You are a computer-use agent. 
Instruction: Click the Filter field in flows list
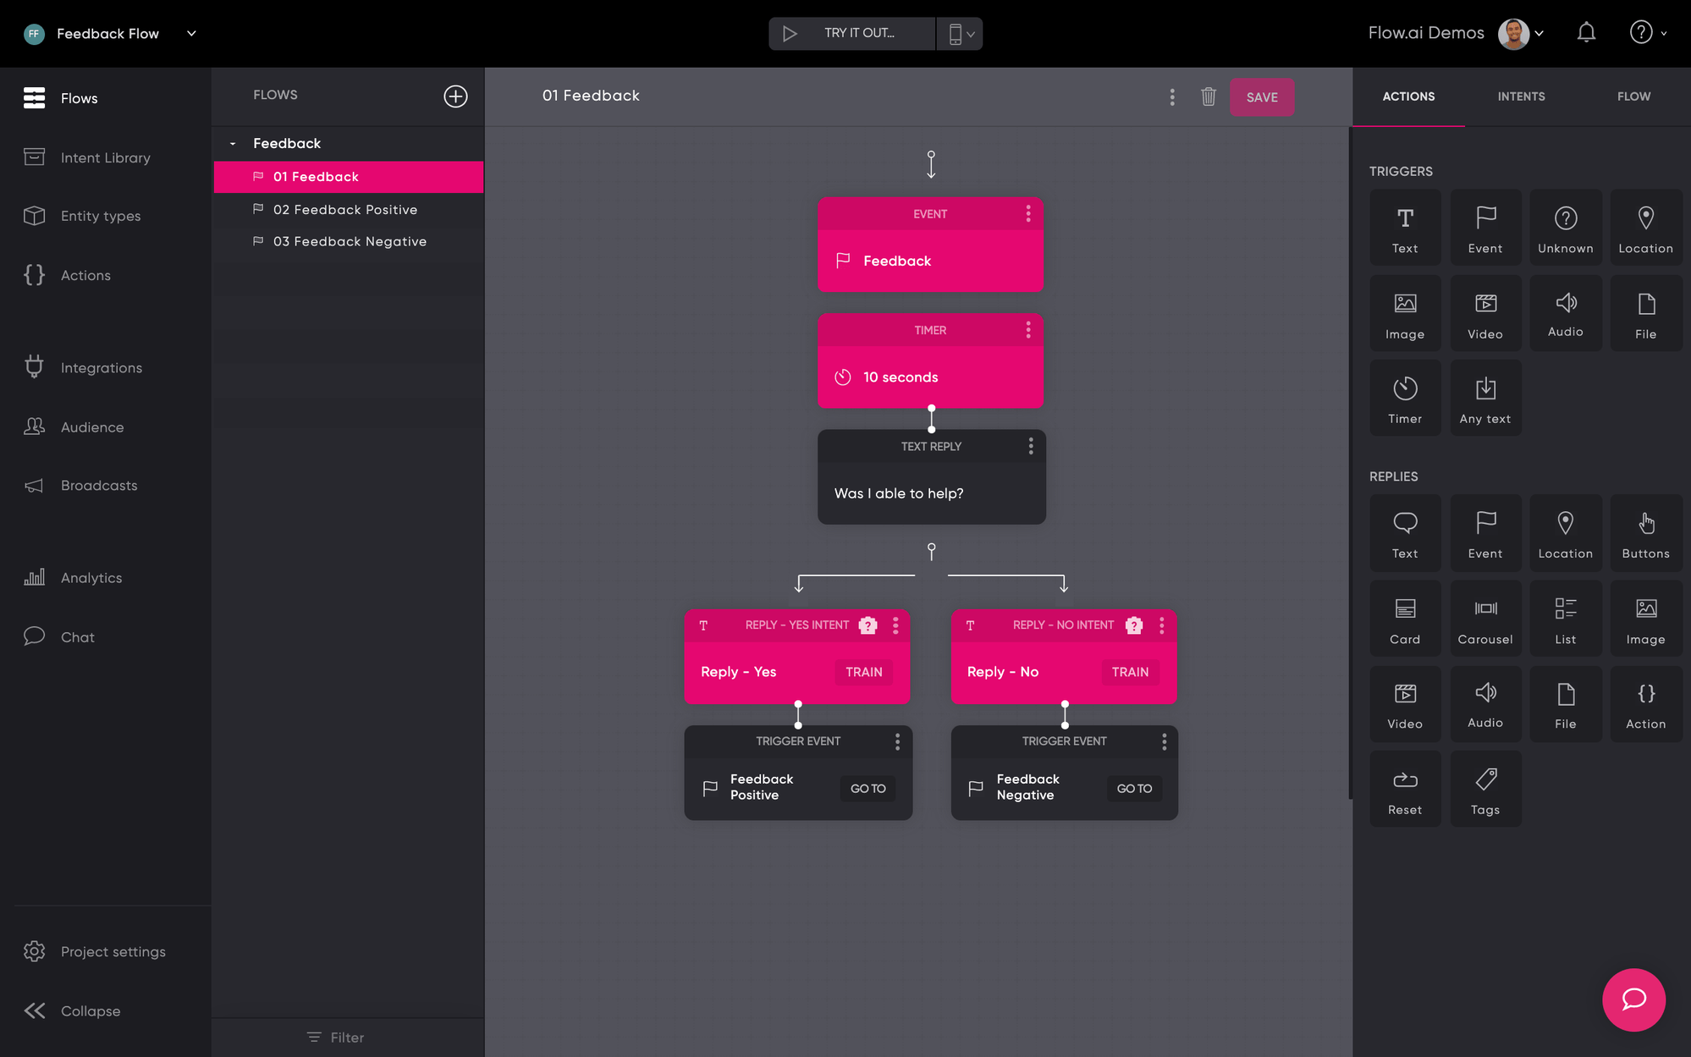[346, 1038]
